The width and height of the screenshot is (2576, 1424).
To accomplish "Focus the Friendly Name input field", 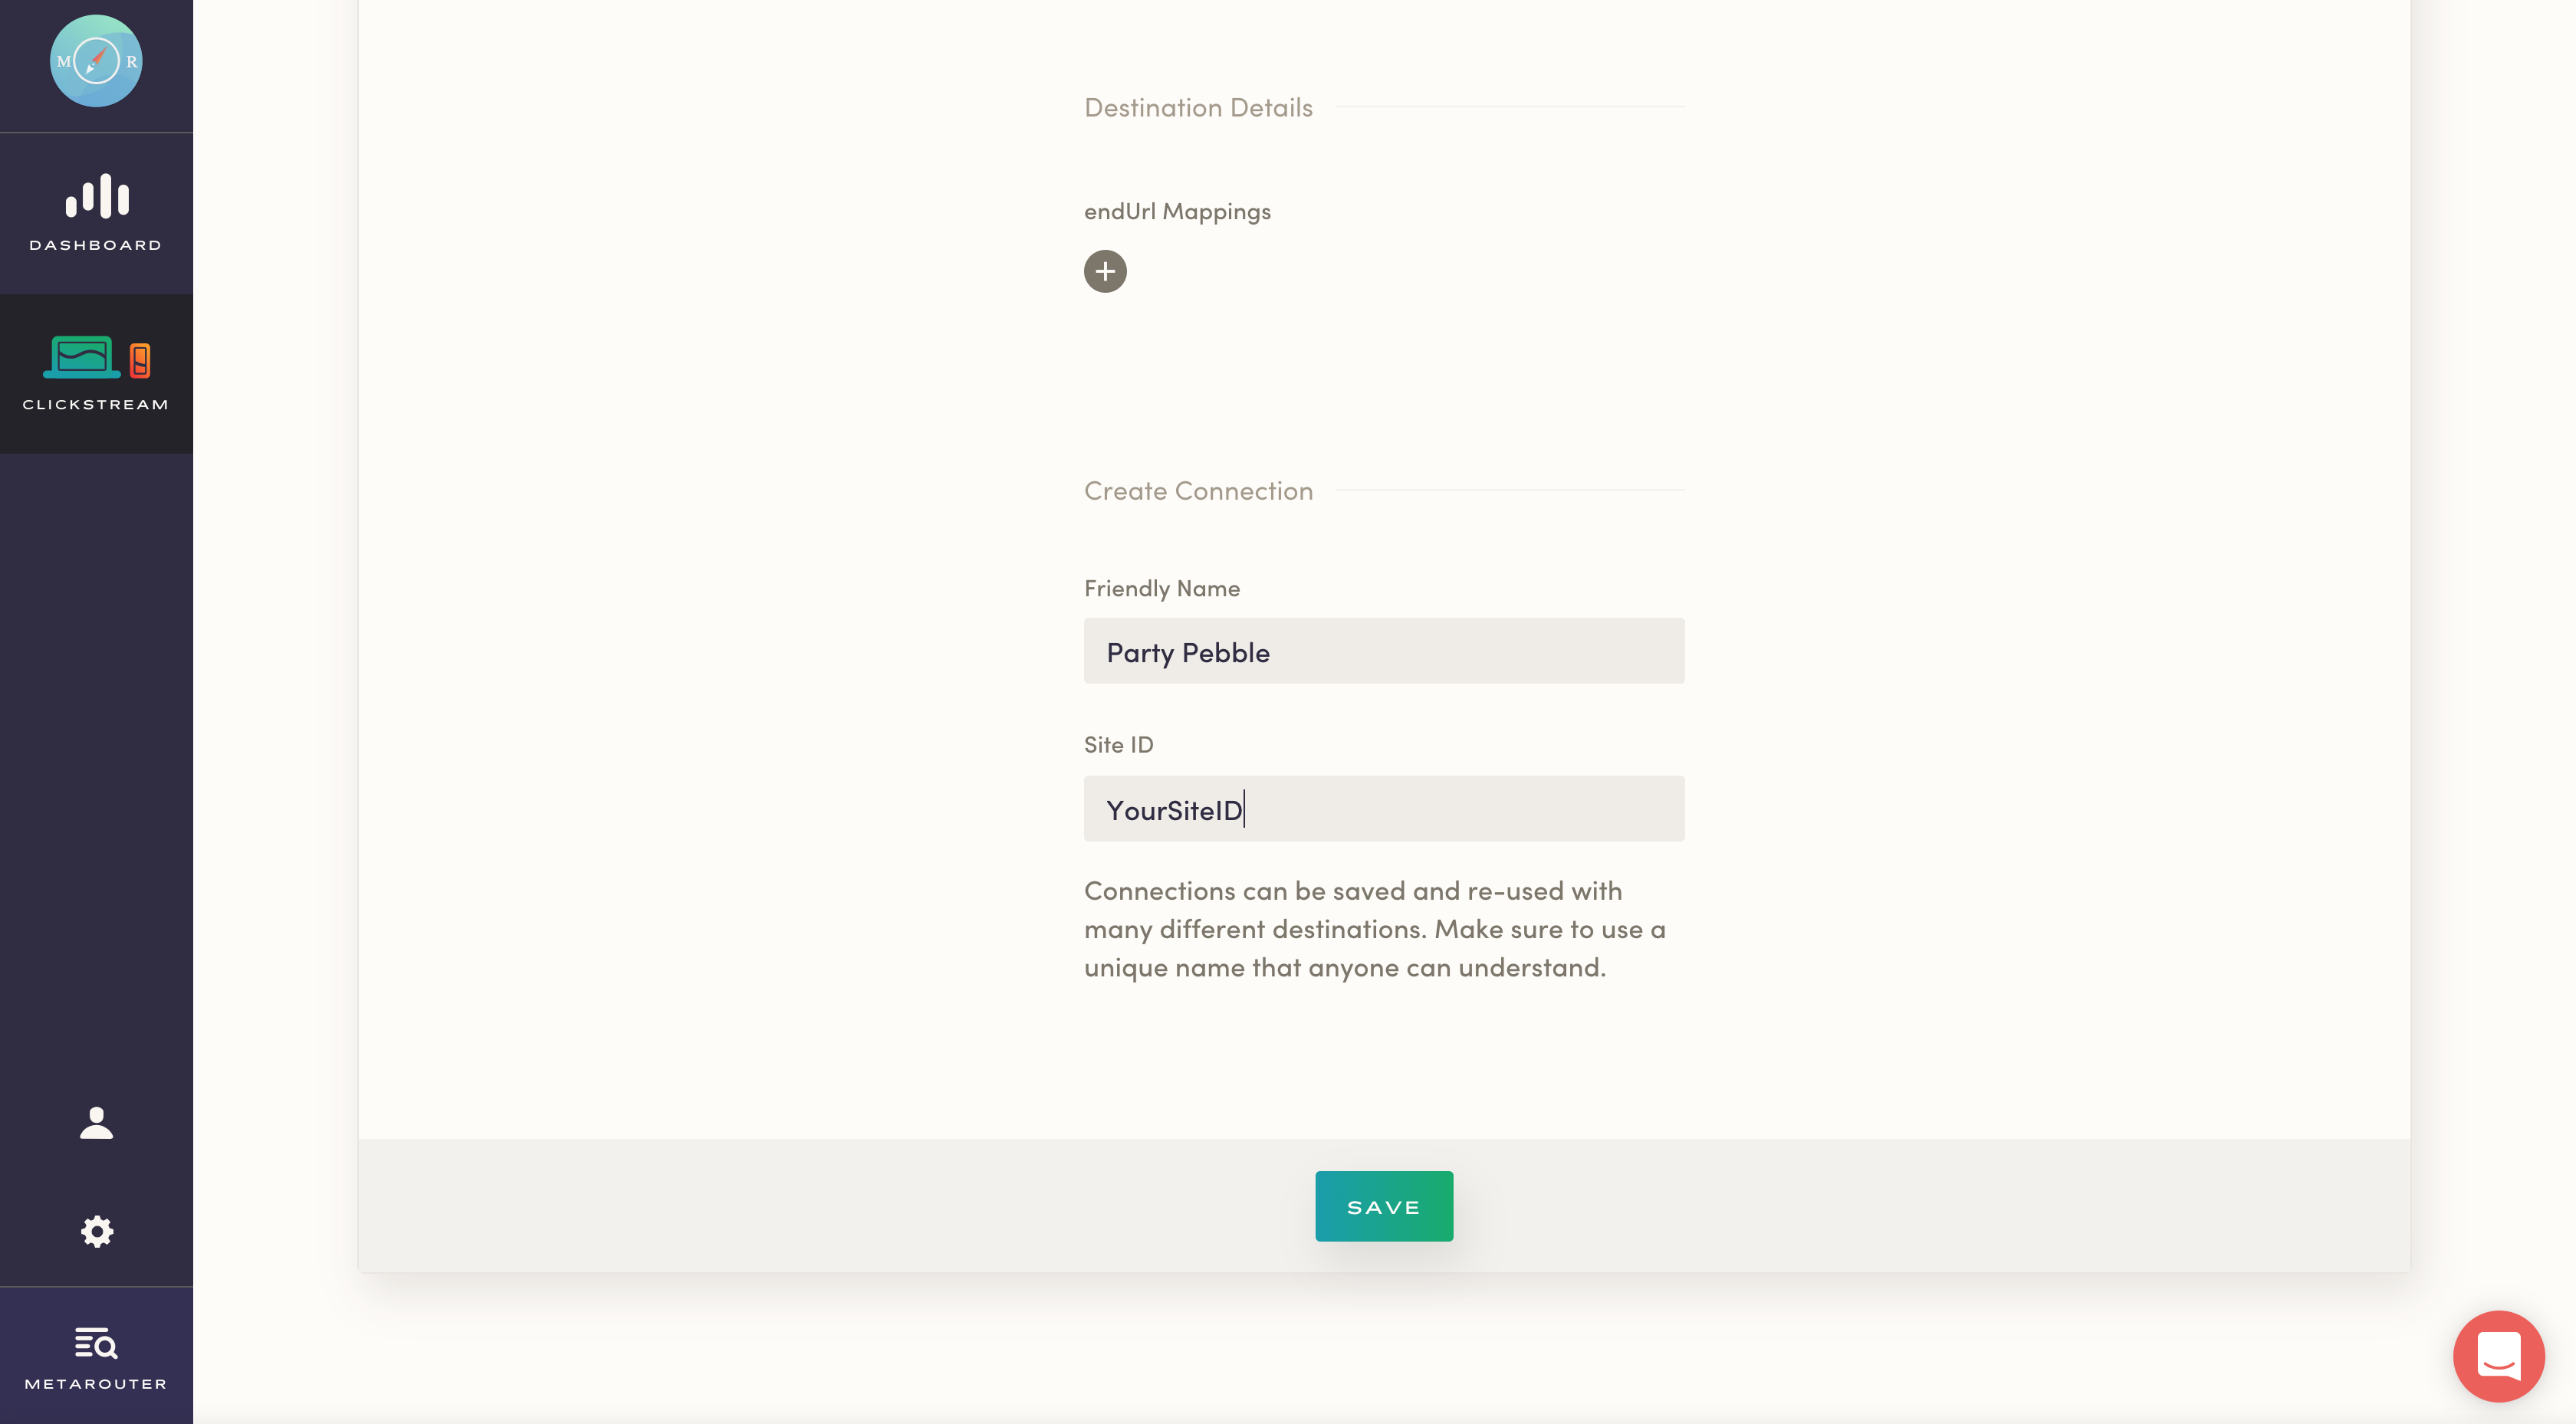I will (1383, 651).
